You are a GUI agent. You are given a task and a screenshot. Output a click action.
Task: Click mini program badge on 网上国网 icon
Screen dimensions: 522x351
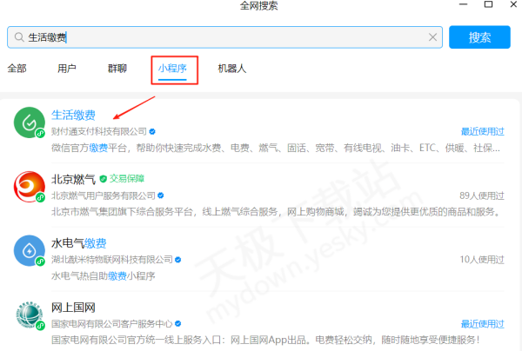coord(41,326)
